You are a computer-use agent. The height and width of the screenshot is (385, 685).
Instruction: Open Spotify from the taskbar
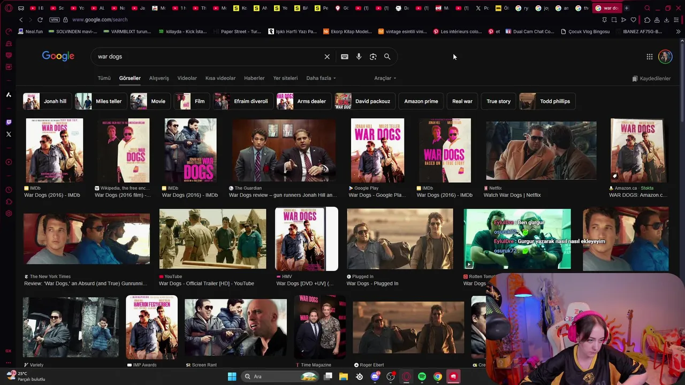pyautogui.click(x=422, y=376)
